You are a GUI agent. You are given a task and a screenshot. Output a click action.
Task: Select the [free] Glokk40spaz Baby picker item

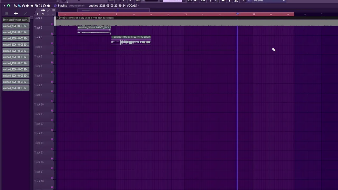click(x=16, y=20)
